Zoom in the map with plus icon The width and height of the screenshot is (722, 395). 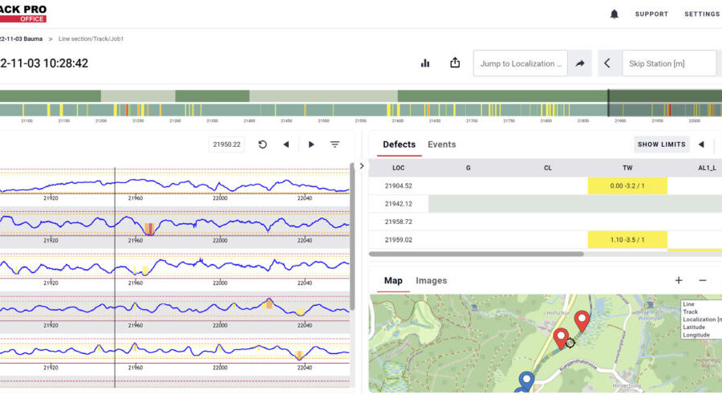point(679,280)
